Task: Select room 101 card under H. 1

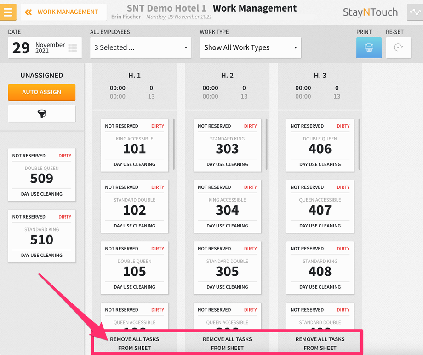Action: point(134,145)
